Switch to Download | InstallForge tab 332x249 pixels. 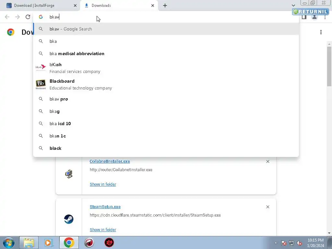(40, 6)
